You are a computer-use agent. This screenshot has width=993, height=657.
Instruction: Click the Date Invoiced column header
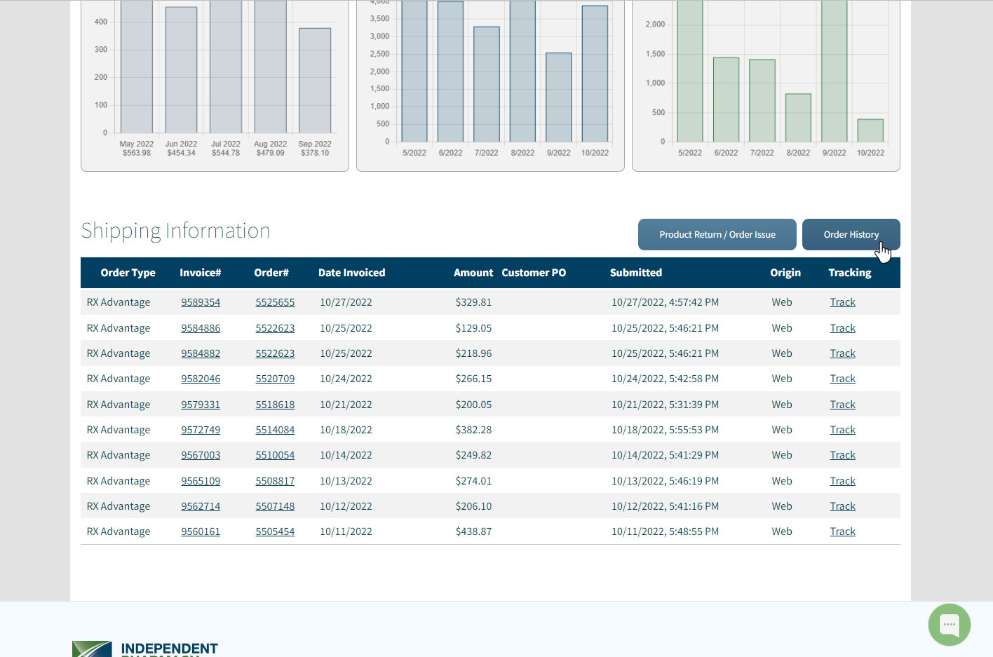point(351,273)
